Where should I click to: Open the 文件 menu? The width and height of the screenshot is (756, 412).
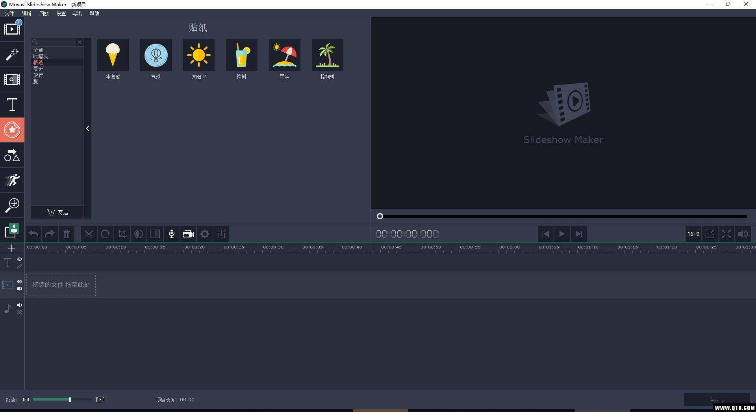tap(9, 13)
